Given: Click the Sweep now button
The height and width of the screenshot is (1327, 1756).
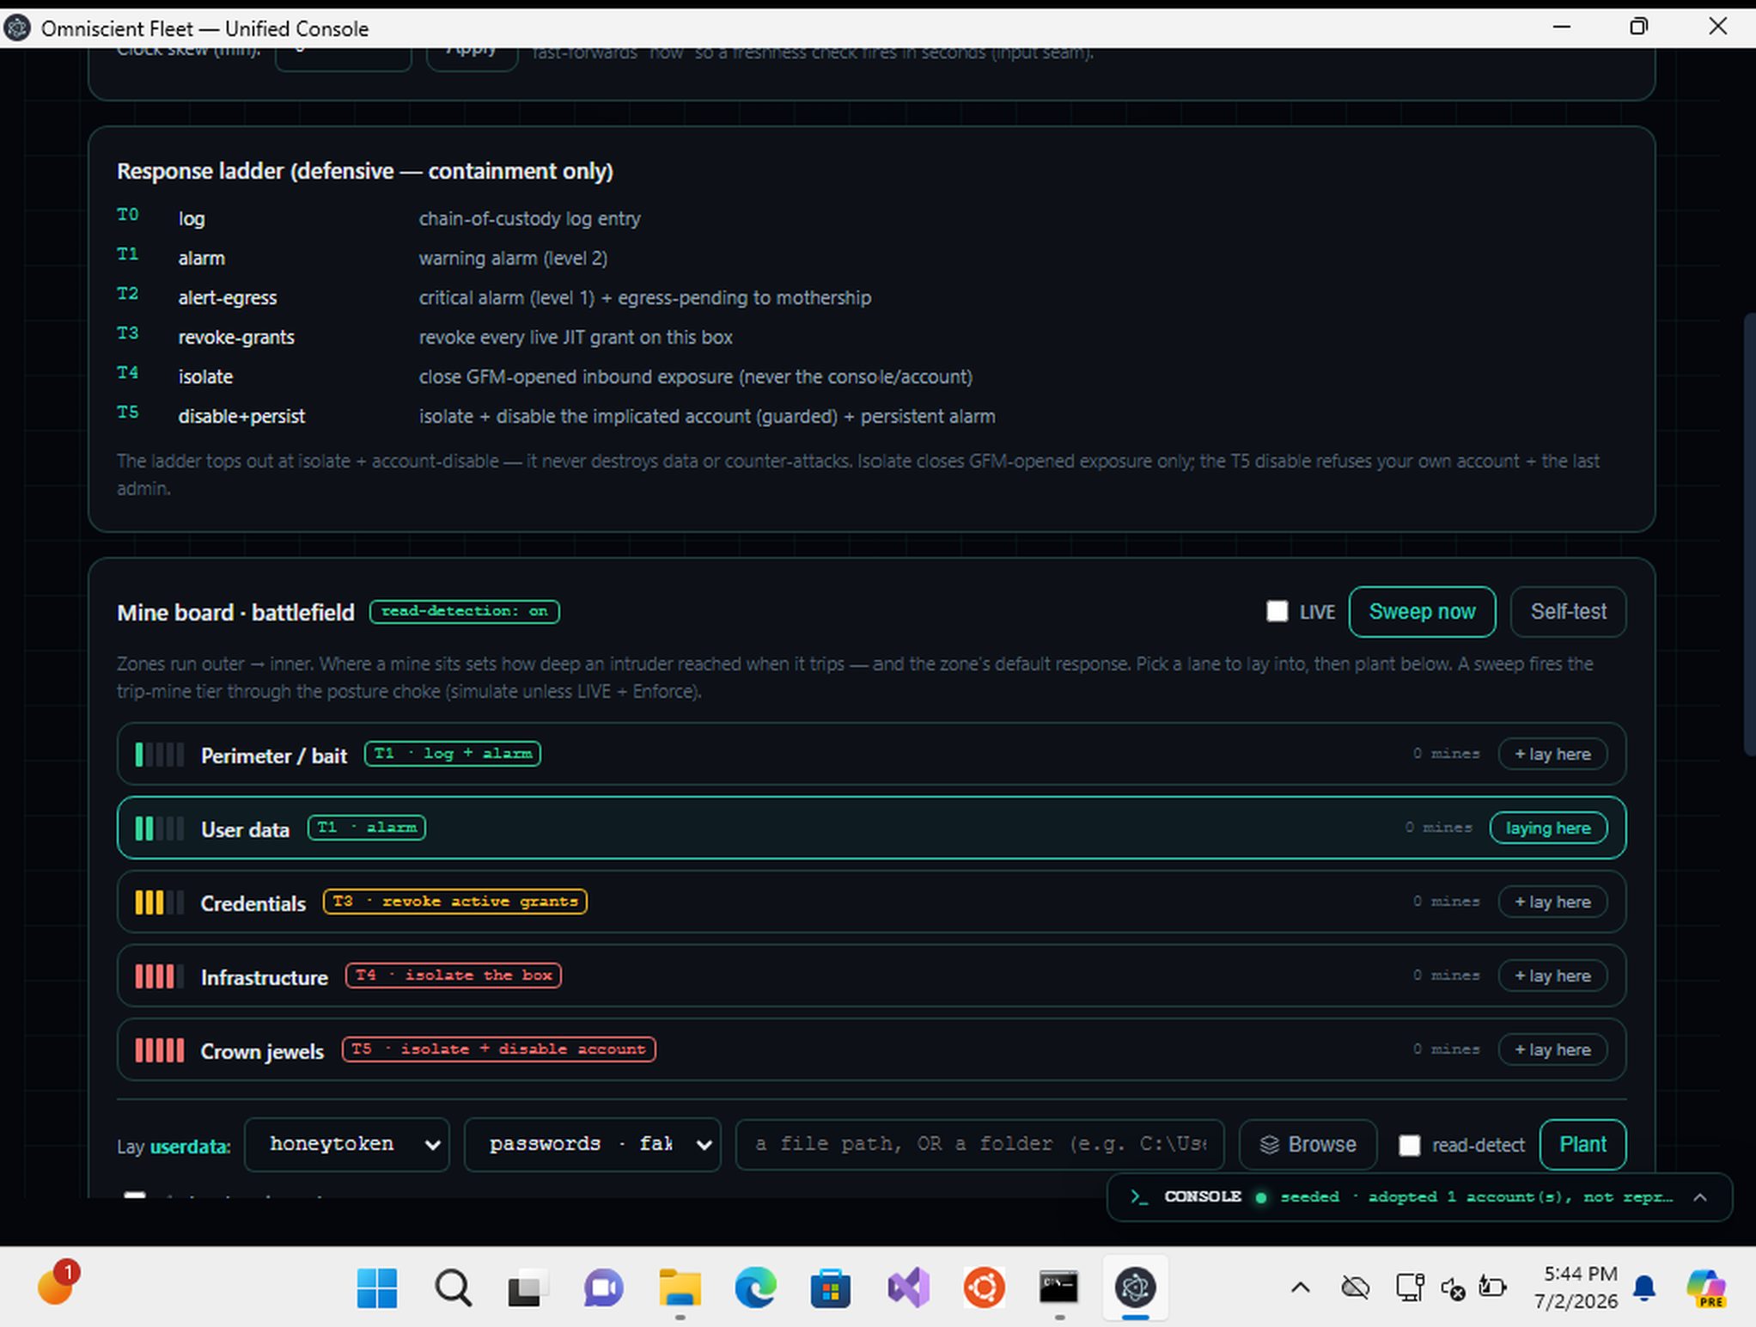Looking at the screenshot, I should 1422,611.
